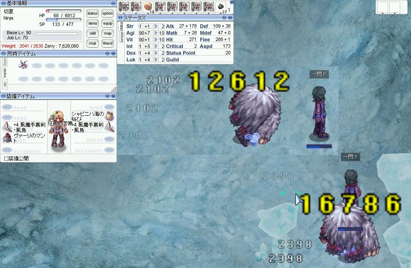Click the equip button in basic info
The height and width of the screenshot is (268, 411).
pos(108,23)
